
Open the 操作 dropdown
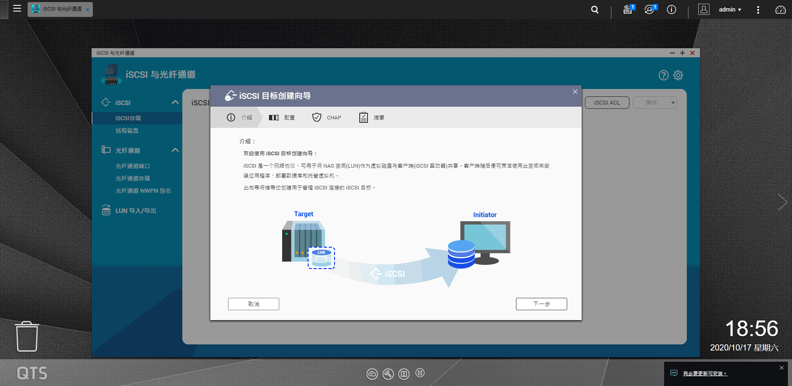coord(655,103)
